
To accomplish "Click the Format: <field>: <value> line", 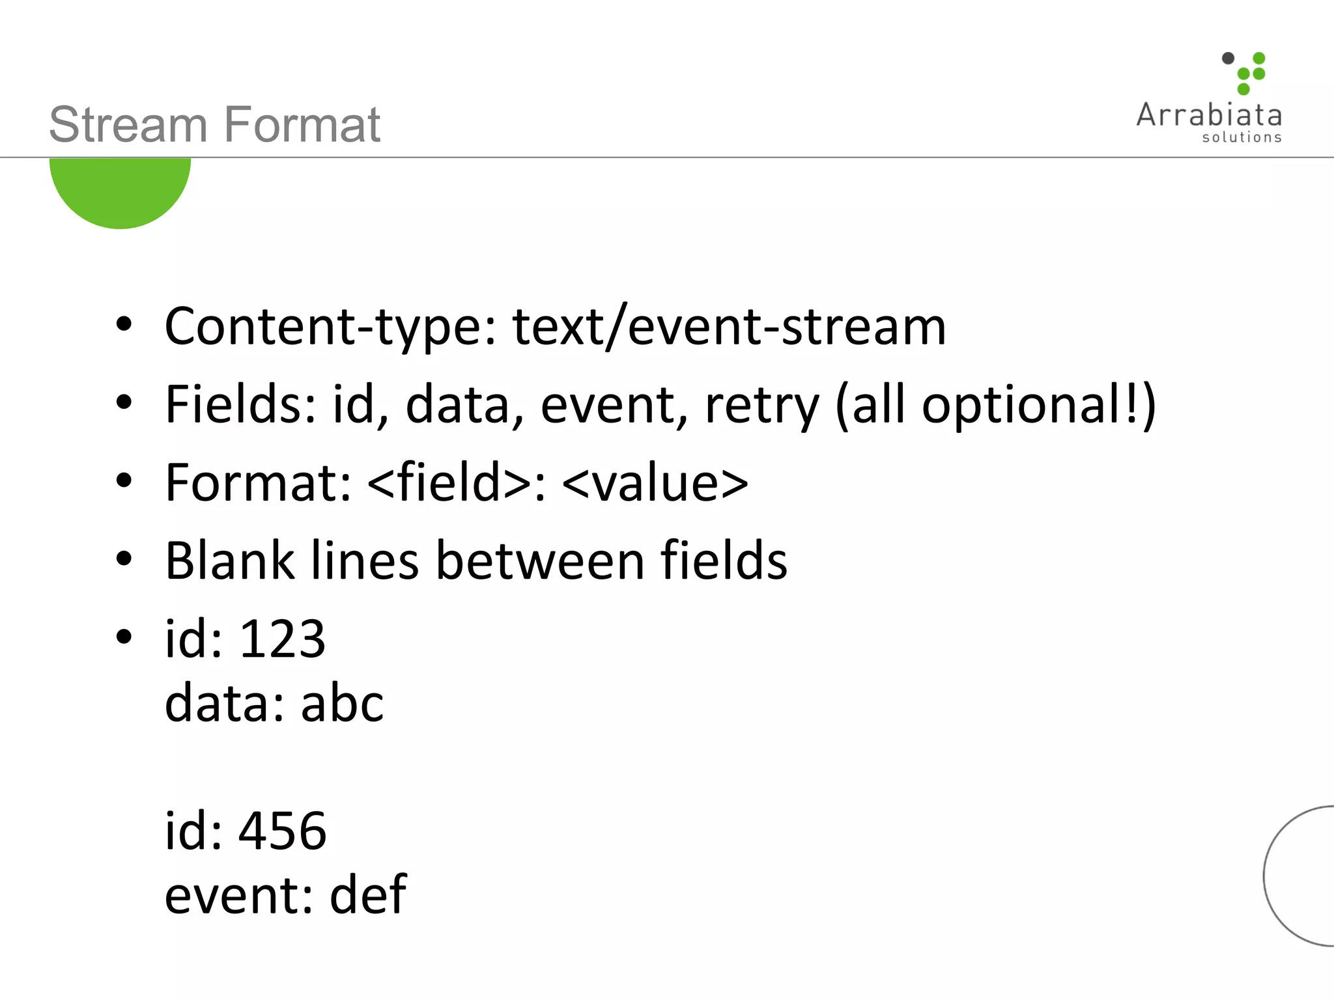I will [x=457, y=482].
